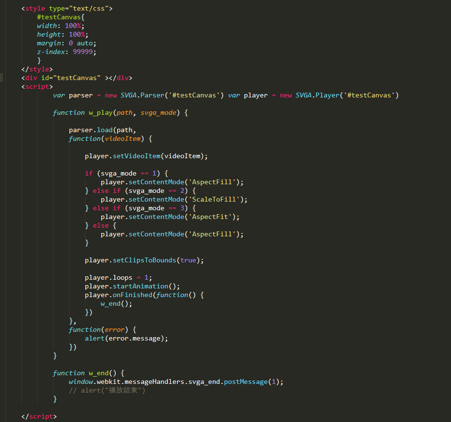Click the player.loops assignment line
Viewport: 451px width, 422px height.
coord(118,277)
